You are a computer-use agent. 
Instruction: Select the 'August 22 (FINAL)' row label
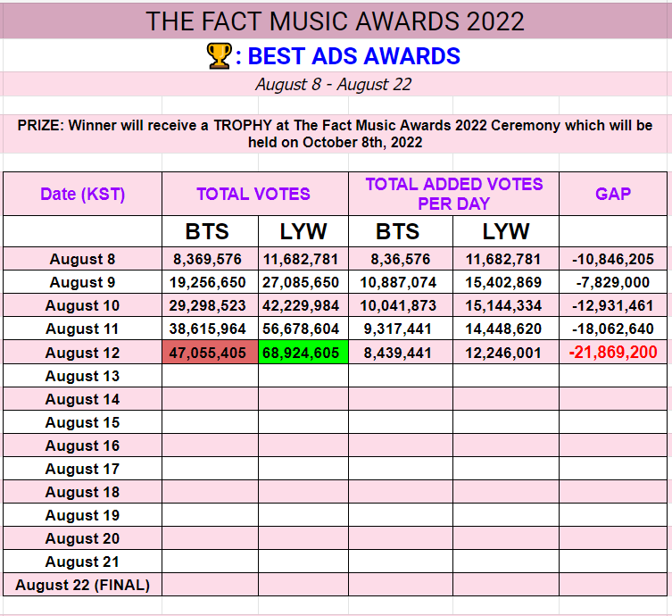pyautogui.click(x=83, y=584)
